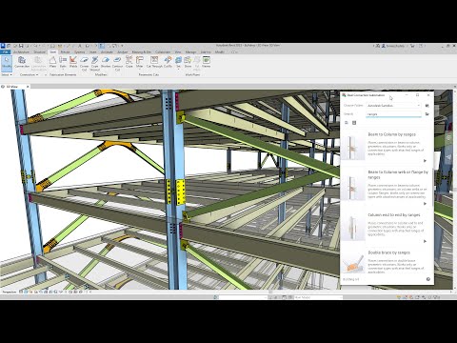
Task: Click the folder icon beside the search field
Action: (427, 114)
